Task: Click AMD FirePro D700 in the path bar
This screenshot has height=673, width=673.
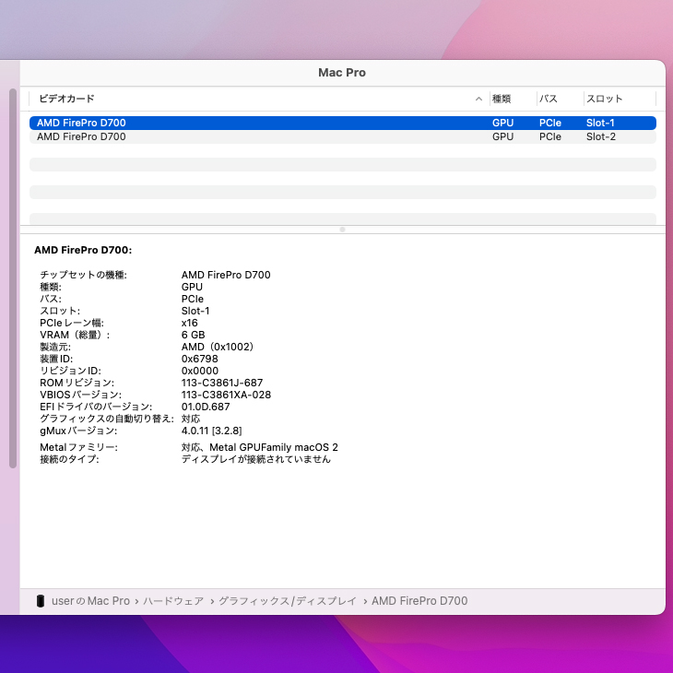Action: pos(419,601)
